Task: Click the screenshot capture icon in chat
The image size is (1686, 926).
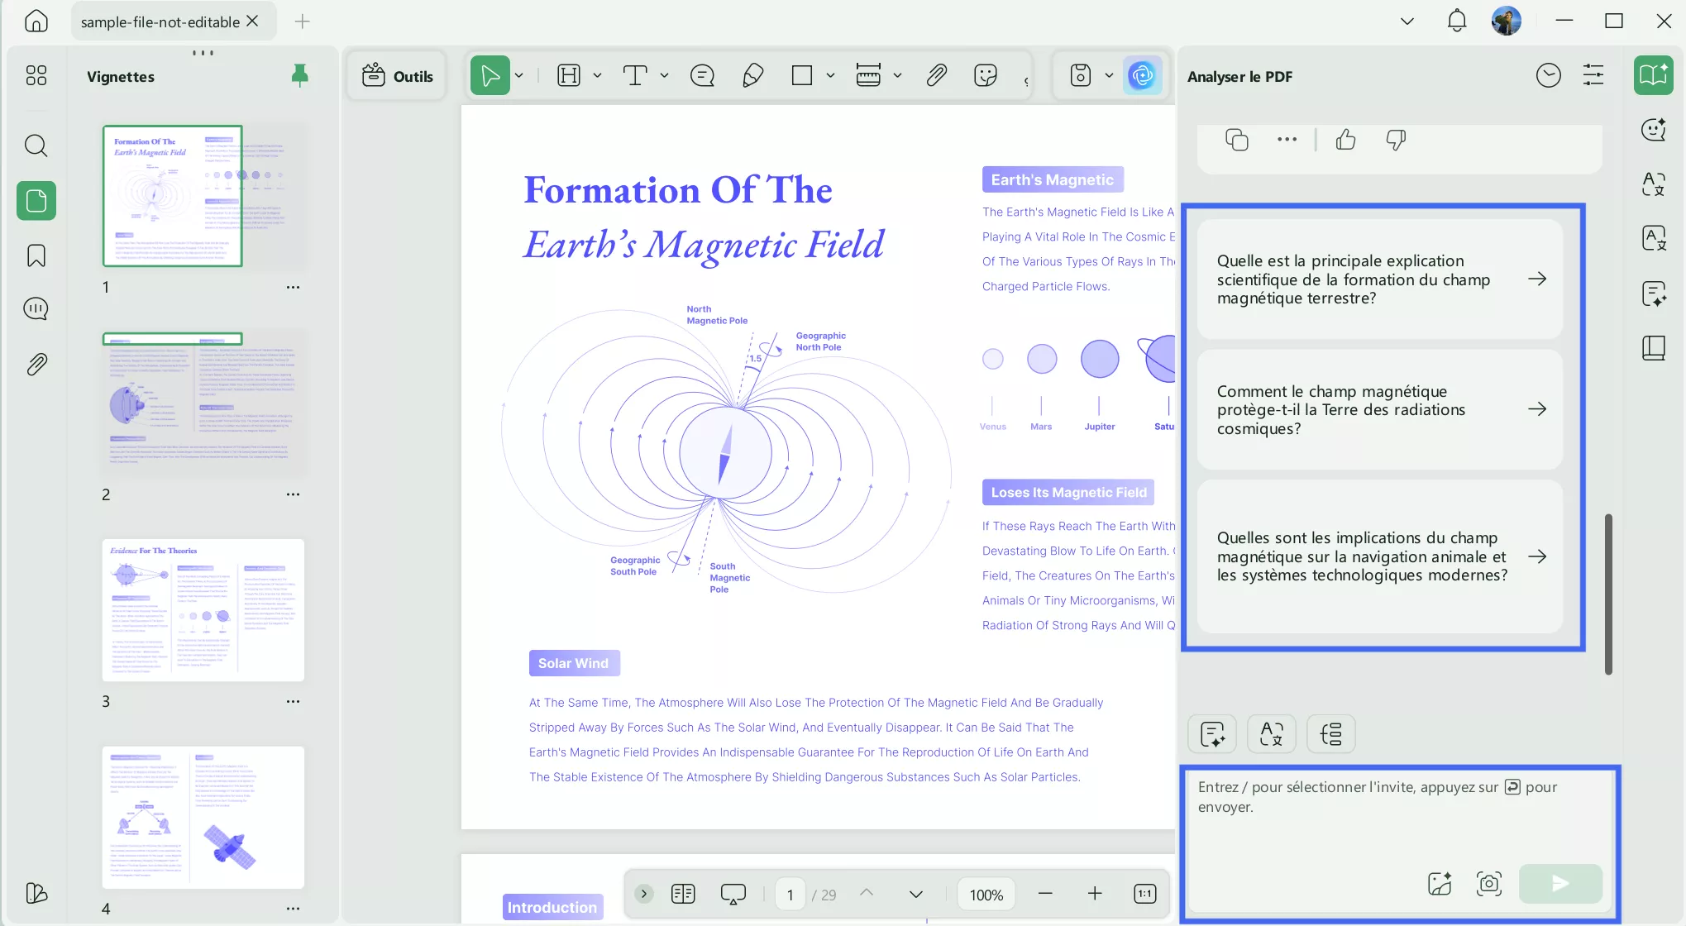Action: 1488,883
